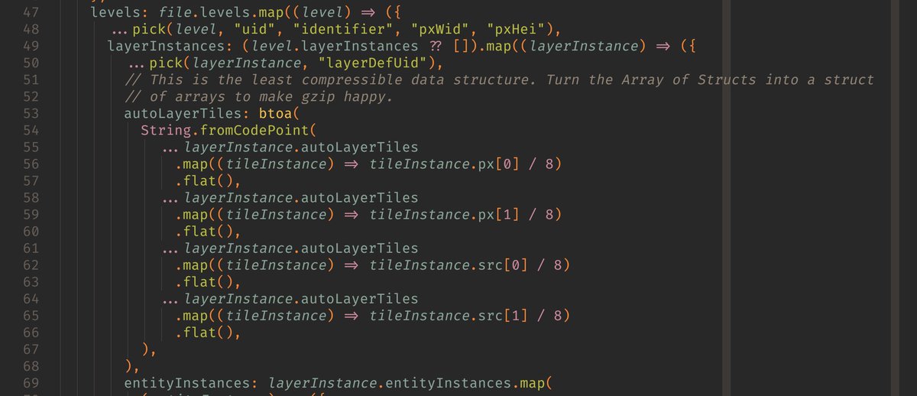This screenshot has height=396, width=917.
Task: Click the level.layerInstances expression
Action: coord(333,46)
